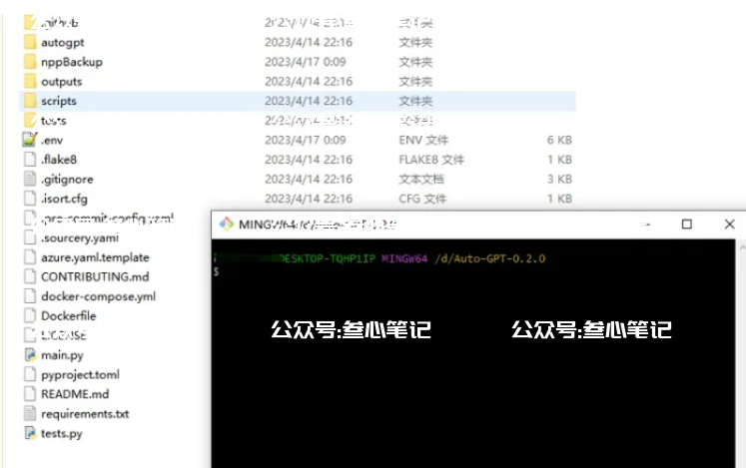Select the pyproject.toml file icon
Image resolution: width=746 pixels, height=468 pixels.
click(x=30, y=374)
